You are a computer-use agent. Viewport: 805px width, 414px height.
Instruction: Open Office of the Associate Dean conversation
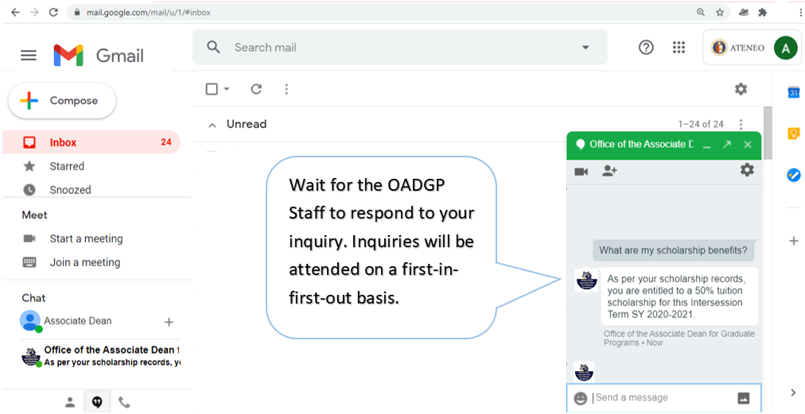pyautogui.click(x=100, y=356)
